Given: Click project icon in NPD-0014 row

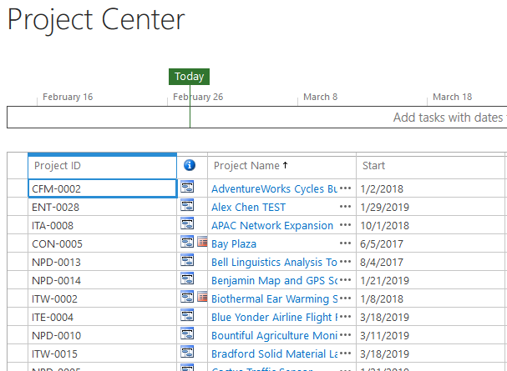Looking at the screenshot, I should click(187, 278).
